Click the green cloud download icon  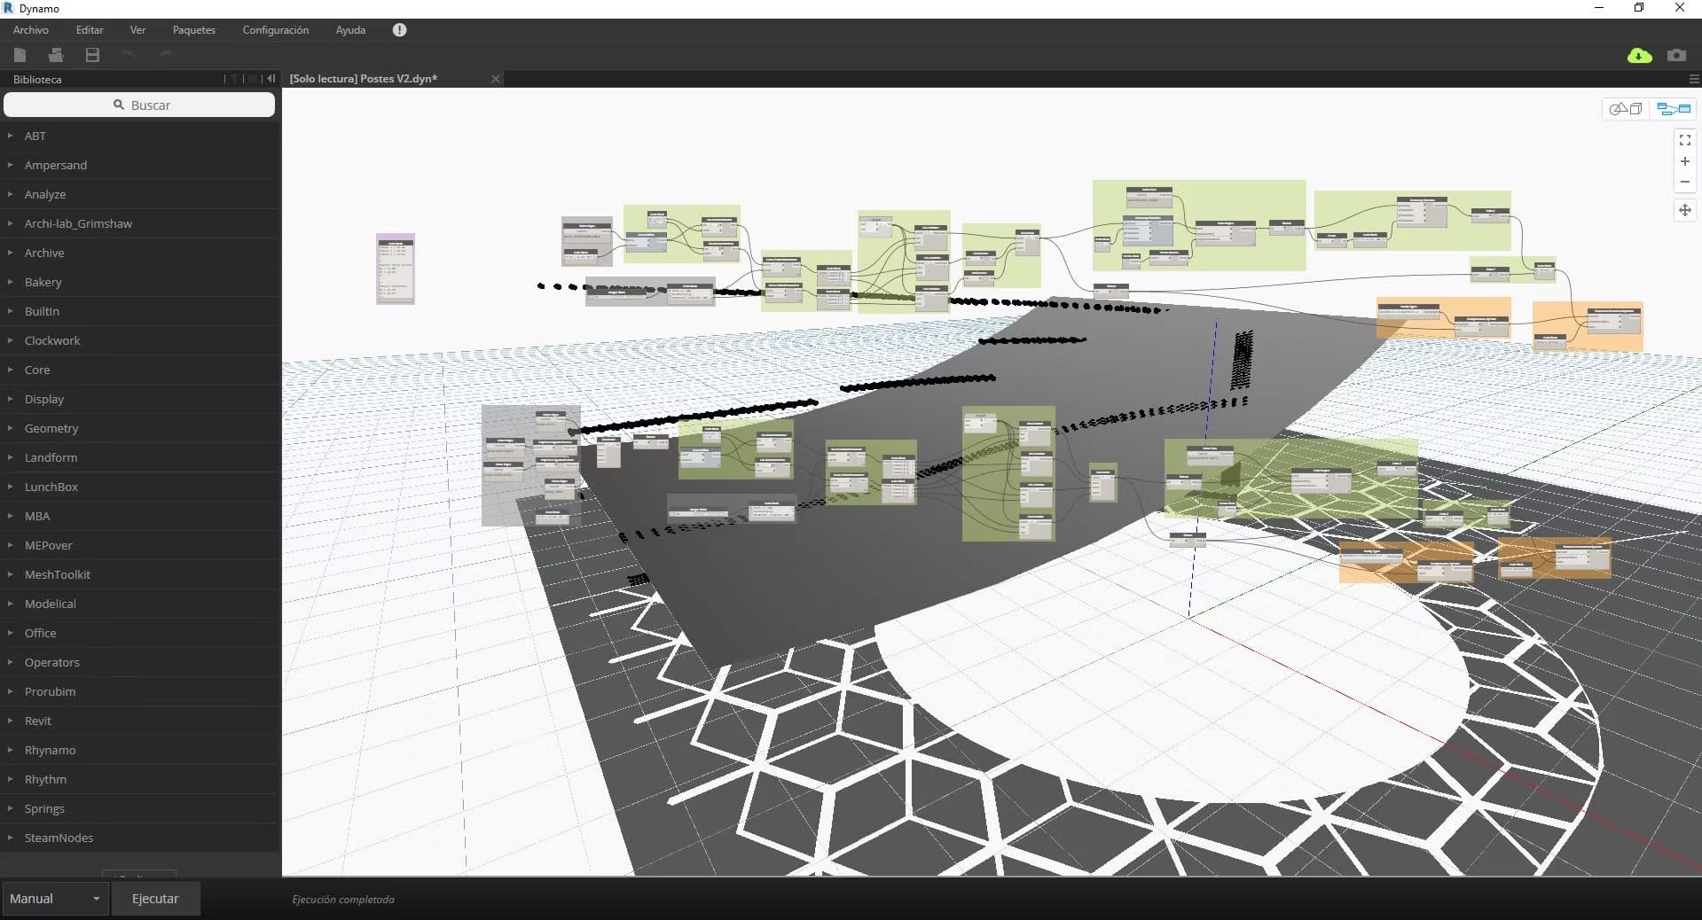(x=1639, y=56)
